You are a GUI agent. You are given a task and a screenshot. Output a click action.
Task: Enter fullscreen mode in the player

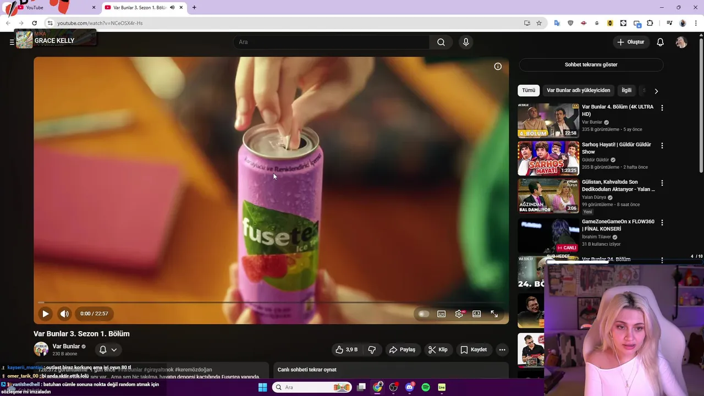pyautogui.click(x=494, y=314)
